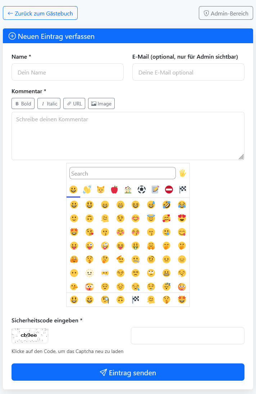Insert the money-mouth face emoji
Screen dimensions: 256x394
tap(136, 246)
